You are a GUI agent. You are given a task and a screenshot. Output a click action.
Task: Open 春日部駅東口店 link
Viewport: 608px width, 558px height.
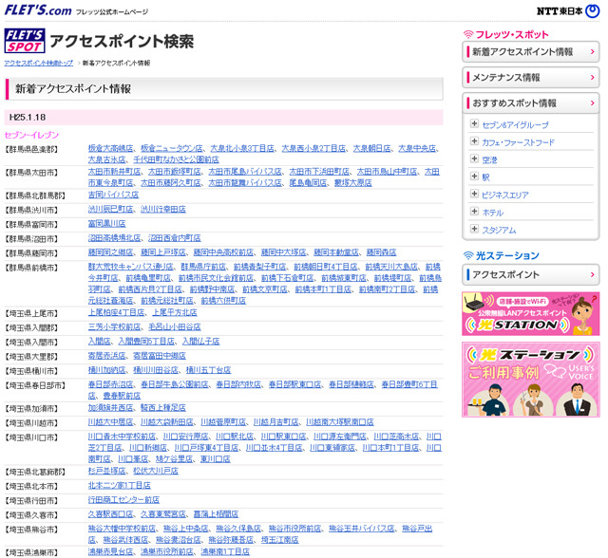point(295,384)
